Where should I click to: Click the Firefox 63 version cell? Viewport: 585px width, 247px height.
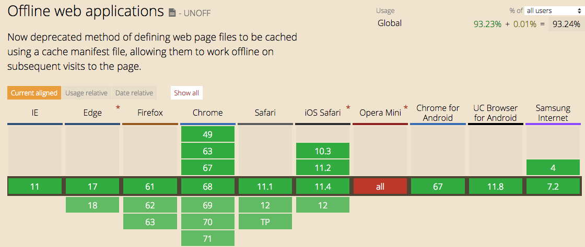tap(150, 222)
